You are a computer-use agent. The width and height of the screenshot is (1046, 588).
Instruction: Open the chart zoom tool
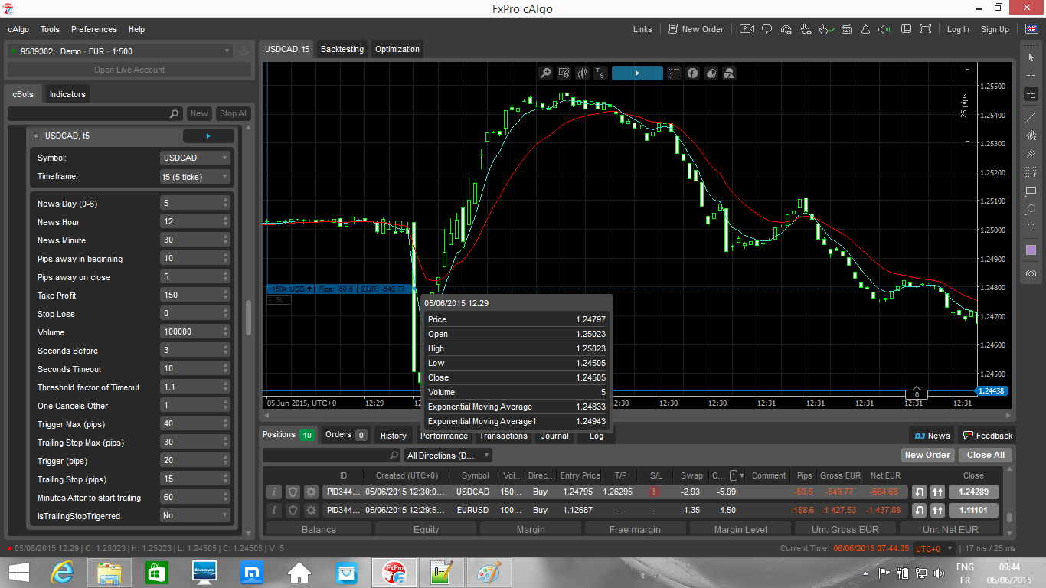point(545,73)
